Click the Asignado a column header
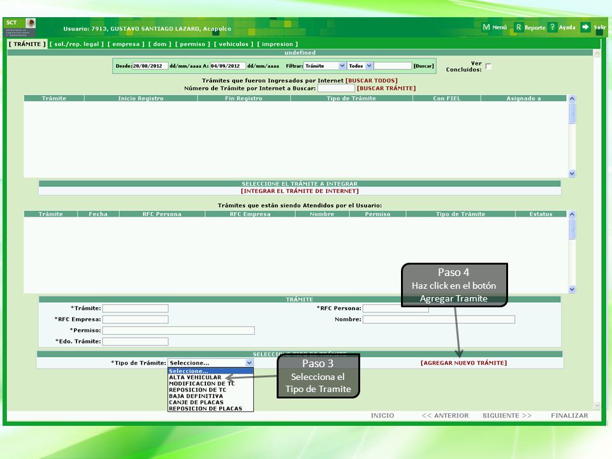Viewport: 612px width, 459px height. pyautogui.click(x=524, y=98)
